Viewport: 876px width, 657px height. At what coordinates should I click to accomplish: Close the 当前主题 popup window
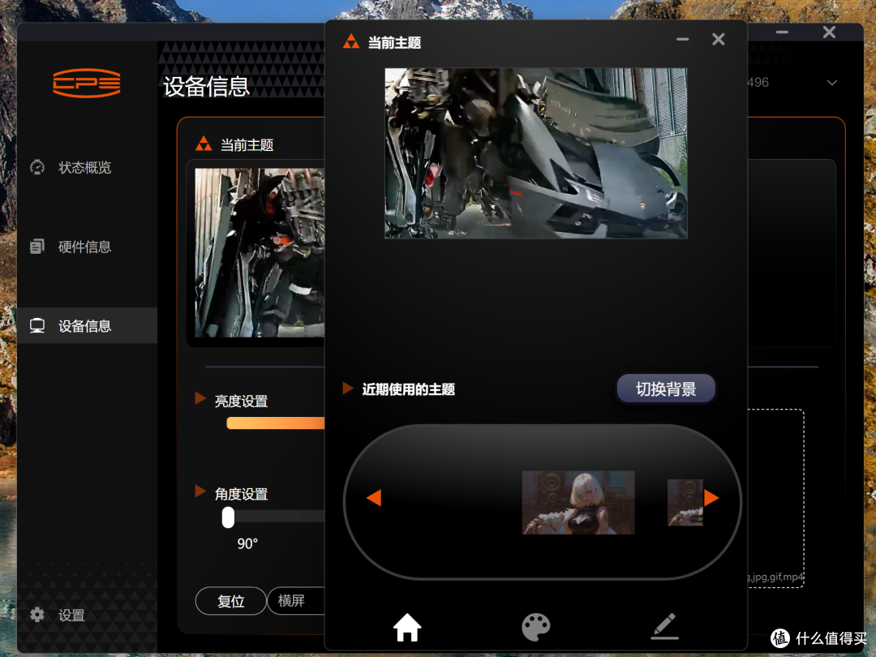[719, 39]
